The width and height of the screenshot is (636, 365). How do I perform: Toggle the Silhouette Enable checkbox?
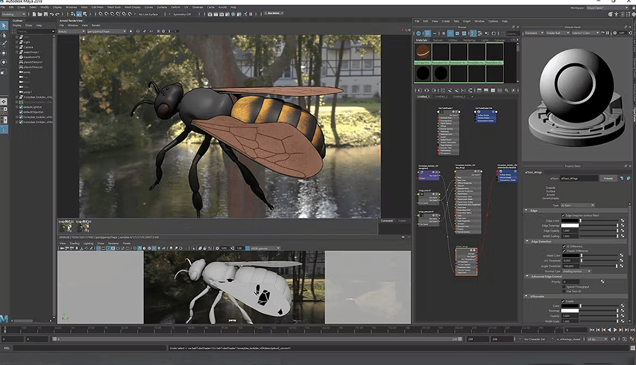pyautogui.click(x=563, y=302)
